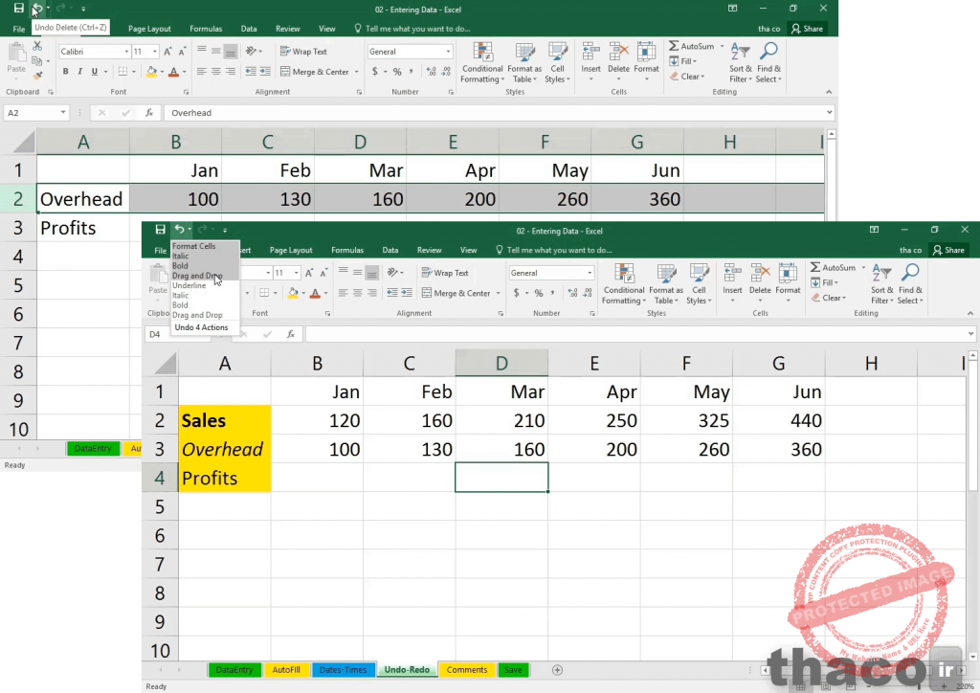Click the yellow Fill Color bucket in background window
The width and height of the screenshot is (980, 693).
coord(152,72)
